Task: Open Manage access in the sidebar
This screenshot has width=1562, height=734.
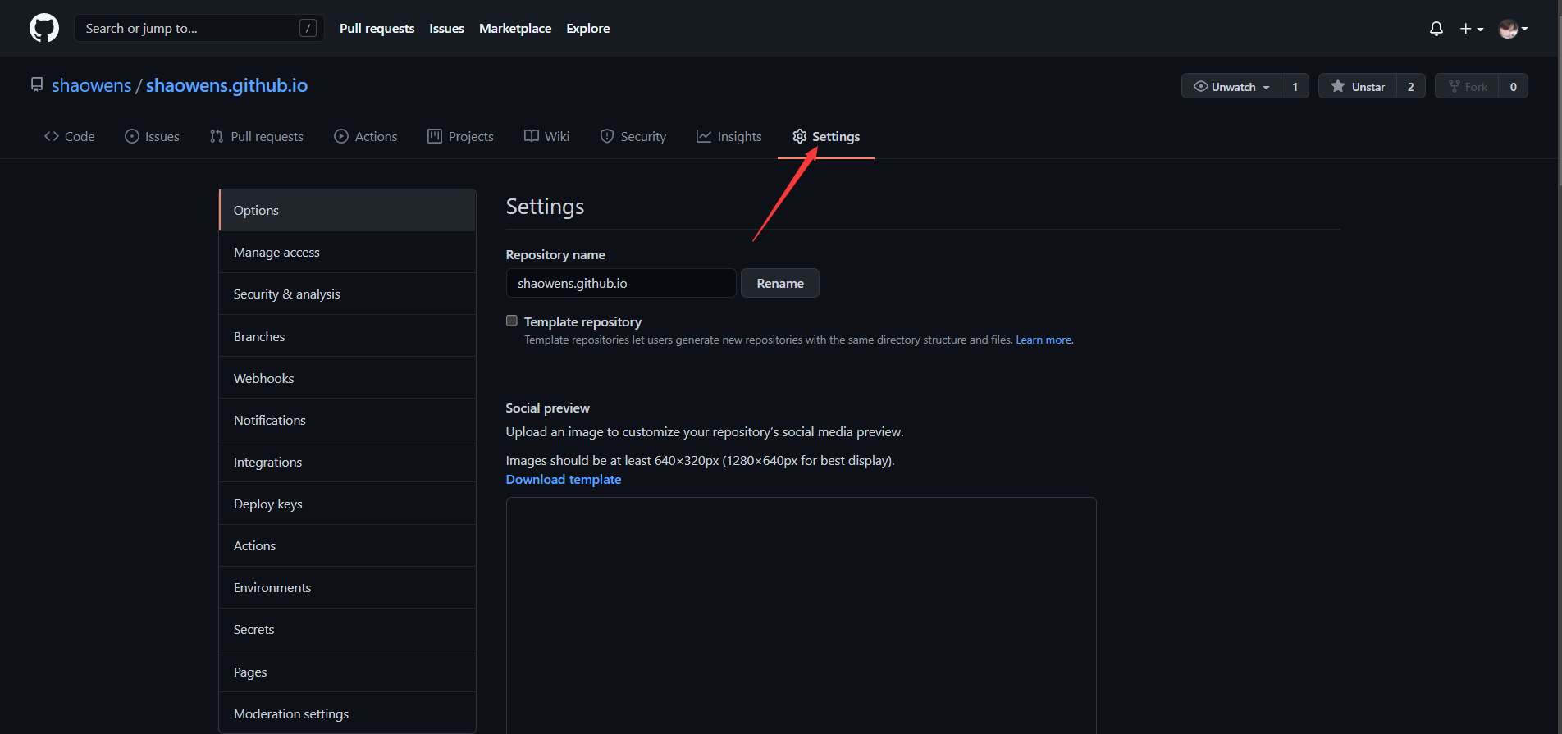Action: pyautogui.click(x=347, y=252)
